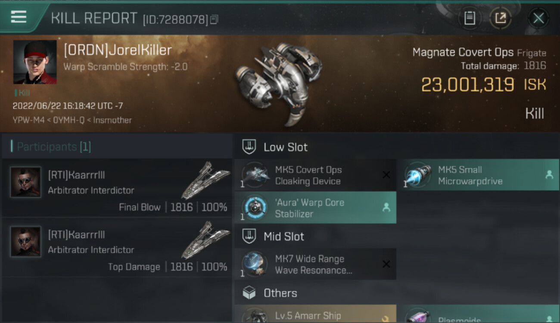Viewport: 560px width, 323px height.
Task: Click the X mark on Wave Resonance module
Action: [386, 264]
